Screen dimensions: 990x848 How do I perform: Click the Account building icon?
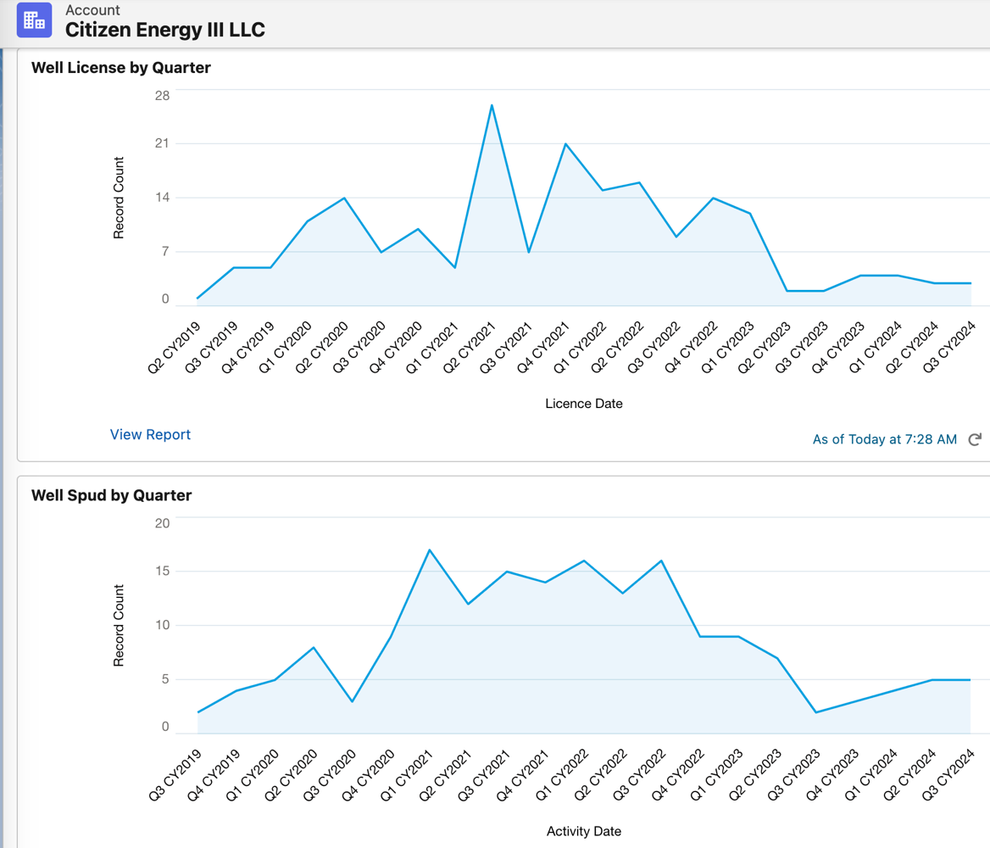34,20
